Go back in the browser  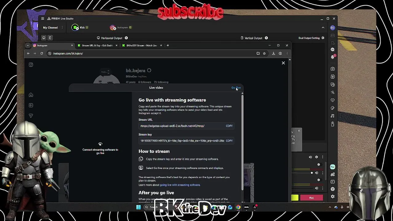pyautogui.click(x=28, y=53)
